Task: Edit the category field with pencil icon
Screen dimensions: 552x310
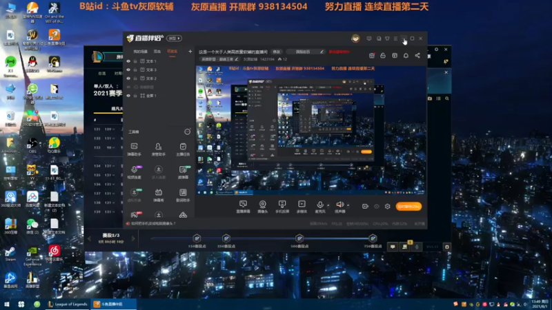Action: [305, 52]
